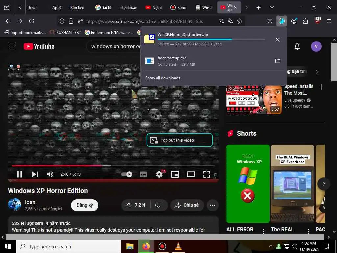The image size is (337, 253).
Task: Open YouTube notifications bell
Action: [x=297, y=46]
